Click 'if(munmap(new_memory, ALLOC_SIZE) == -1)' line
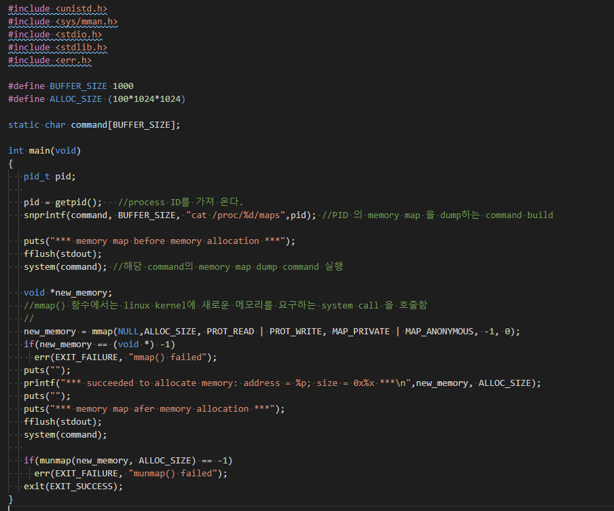The image size is (614, 511). click(x=128, y=461)
